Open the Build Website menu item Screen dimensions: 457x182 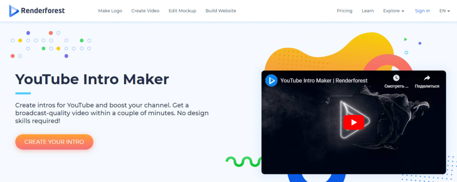click(x=220, y=11)
